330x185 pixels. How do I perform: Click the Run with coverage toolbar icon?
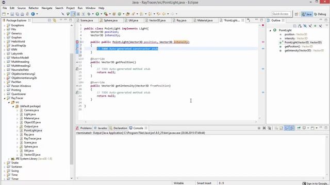pos(106,14)
